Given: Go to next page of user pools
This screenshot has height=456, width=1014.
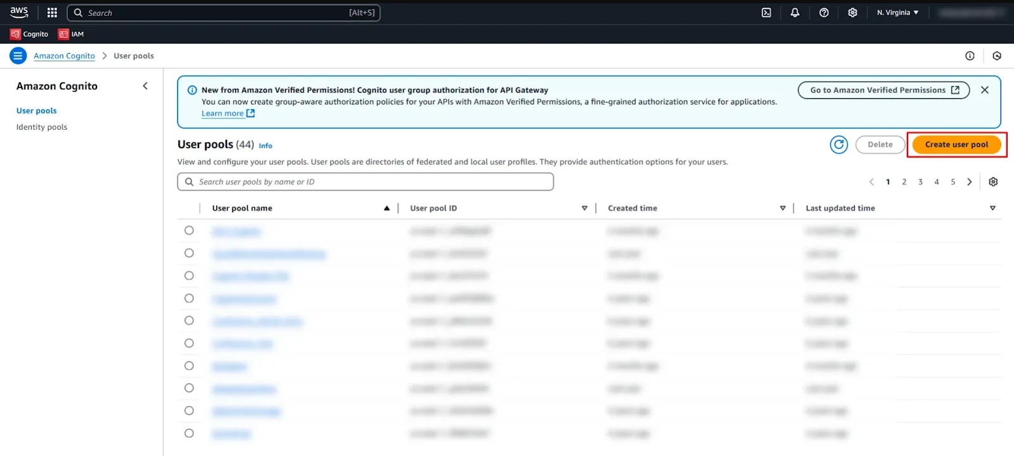Looking at the screenshot, I should [969, 182].
